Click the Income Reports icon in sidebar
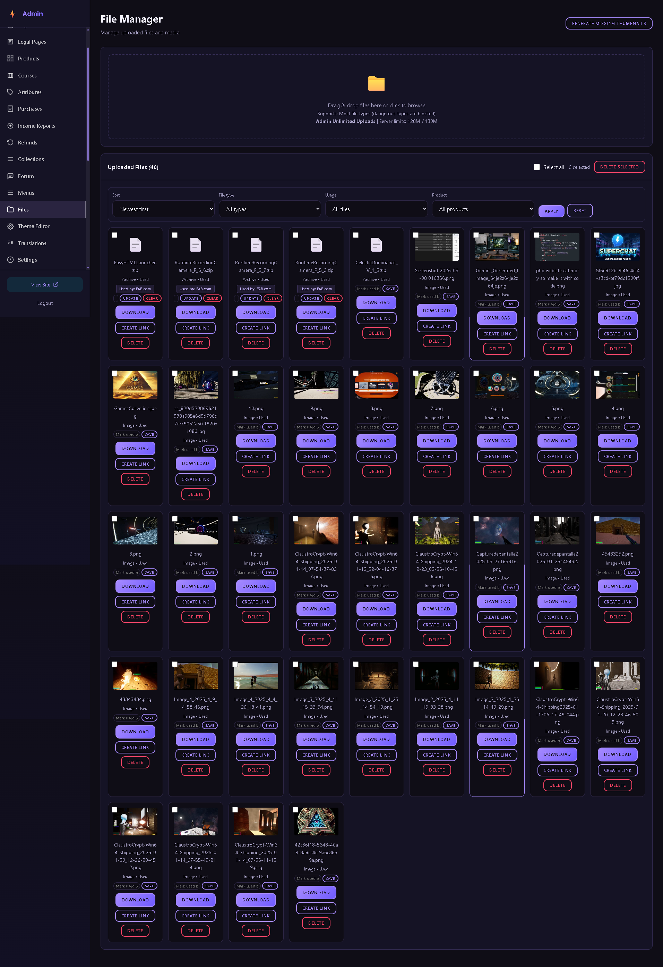This screenshot has height=967, width=663. point(10,126)
